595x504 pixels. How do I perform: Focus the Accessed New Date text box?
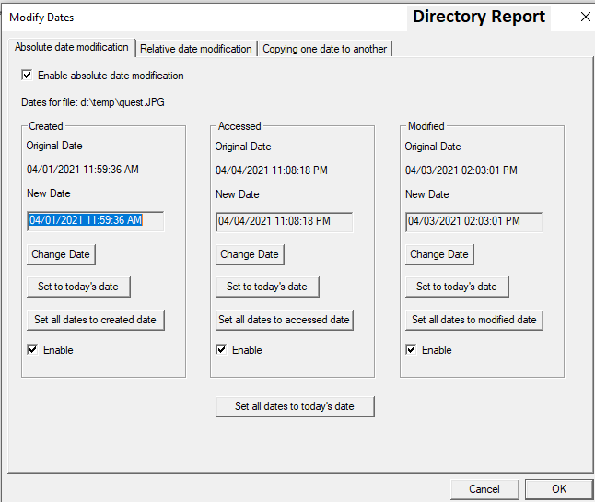(x=284, y=222)
